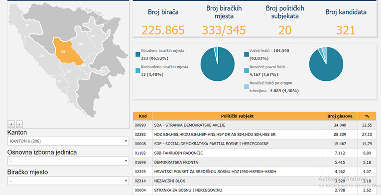
Task: Click vote count 5.415
Action: (340, 162)
